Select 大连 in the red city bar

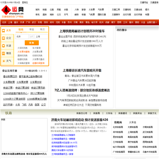pos(143,23)
